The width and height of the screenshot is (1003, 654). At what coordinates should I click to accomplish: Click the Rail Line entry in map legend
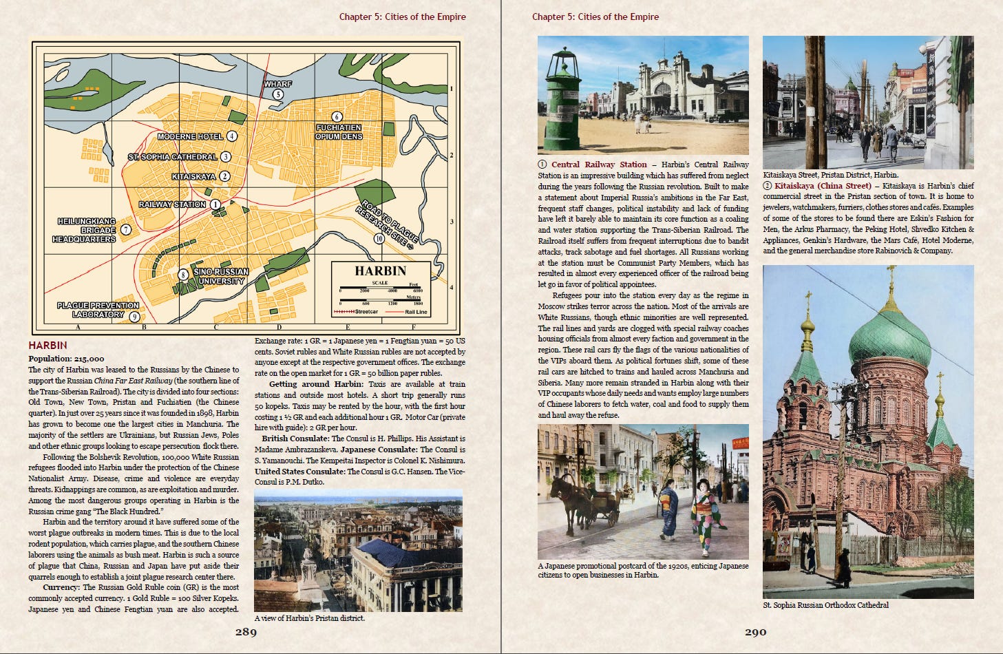click(x=406, y=312)
